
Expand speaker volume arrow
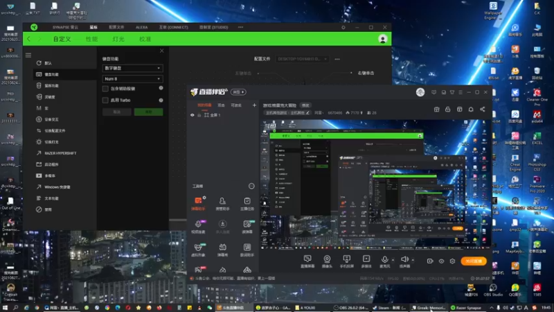click(x=413, y=260)
